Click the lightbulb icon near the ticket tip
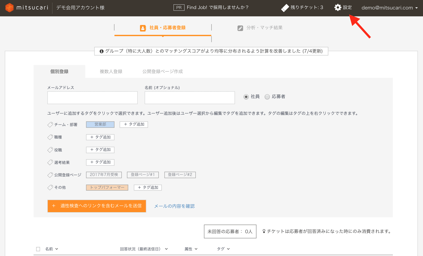Image resolution: width=423 pixels, height=256 pixels. 264,231
